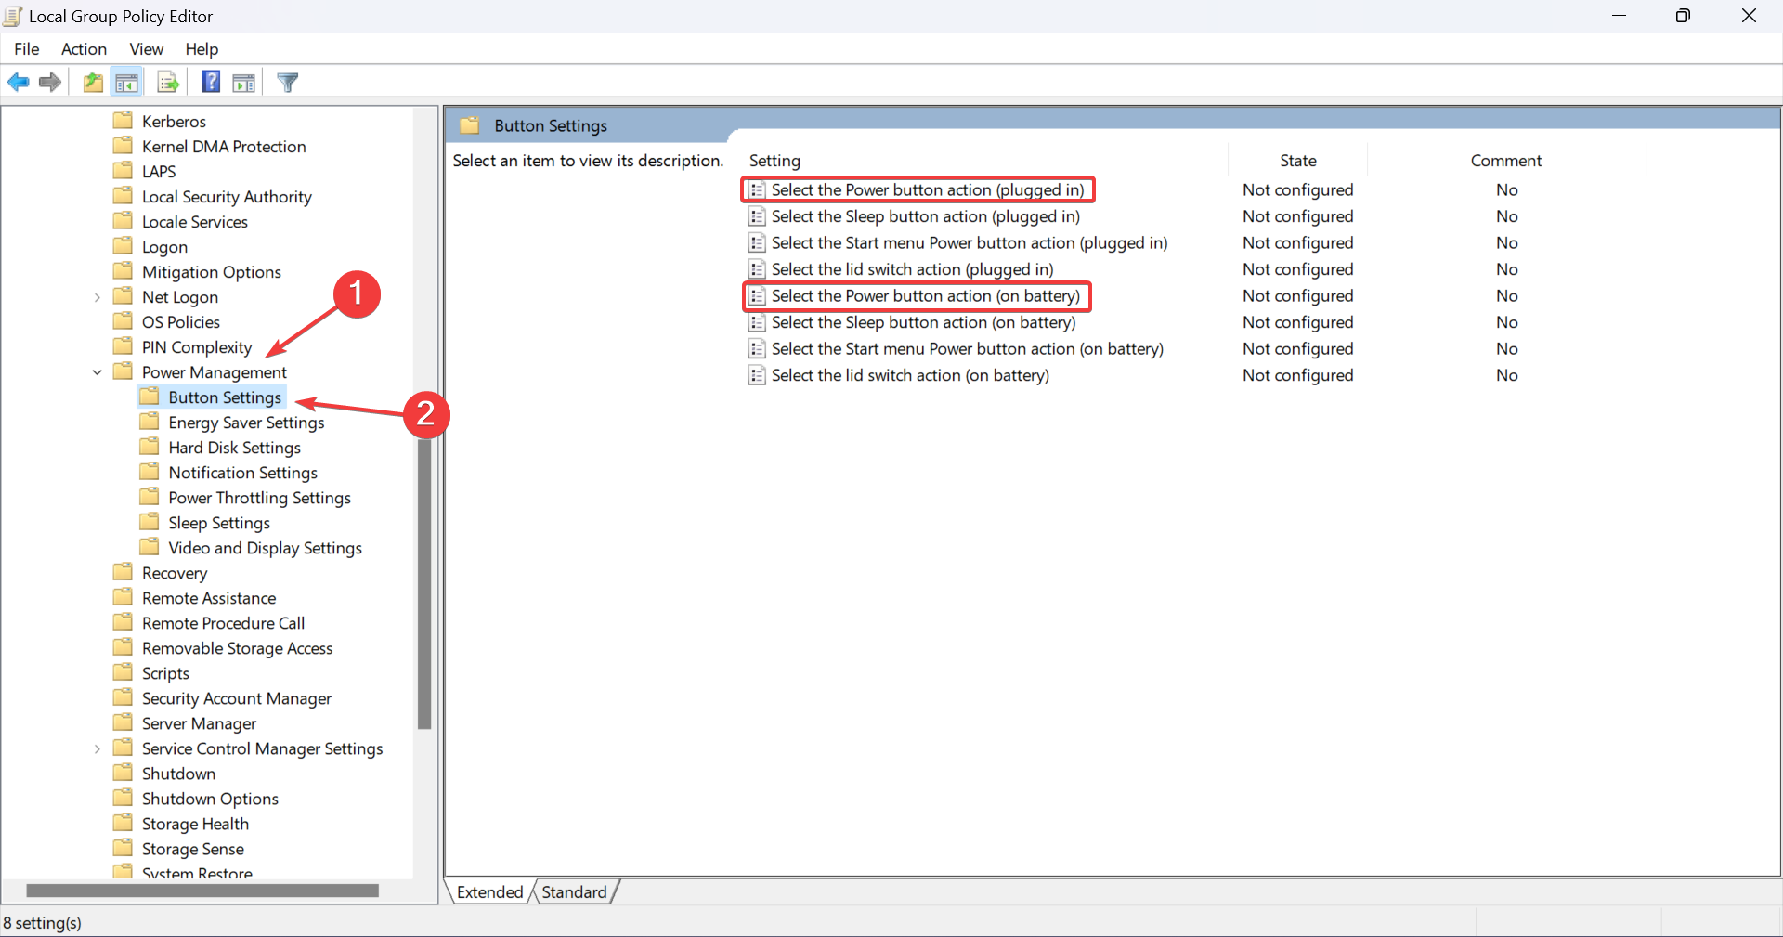
Task: Click the Recovery folder icon
Action: [123, 572]
